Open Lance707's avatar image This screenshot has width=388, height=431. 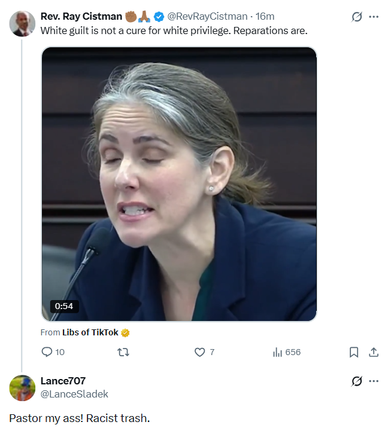click(22, 388)
